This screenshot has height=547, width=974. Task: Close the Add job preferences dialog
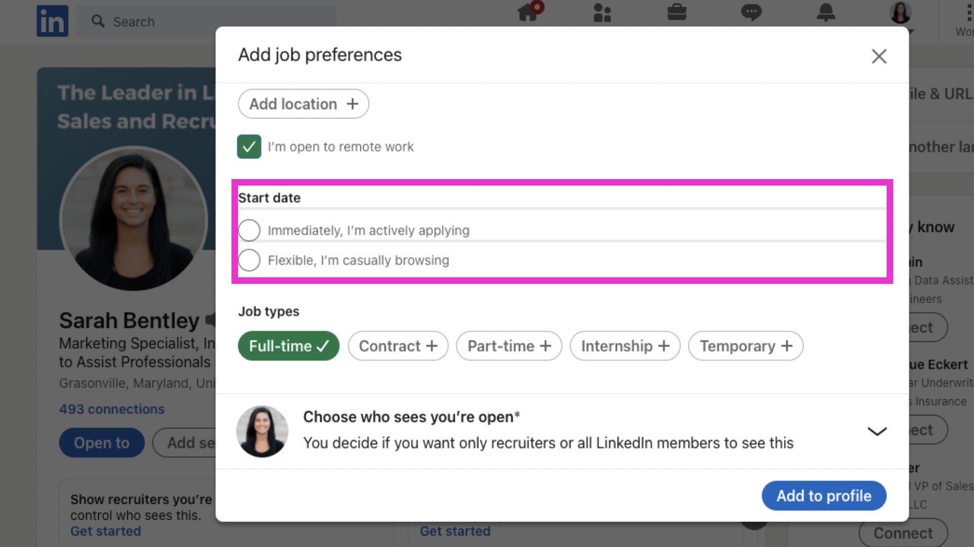click(x=878, y=56)
